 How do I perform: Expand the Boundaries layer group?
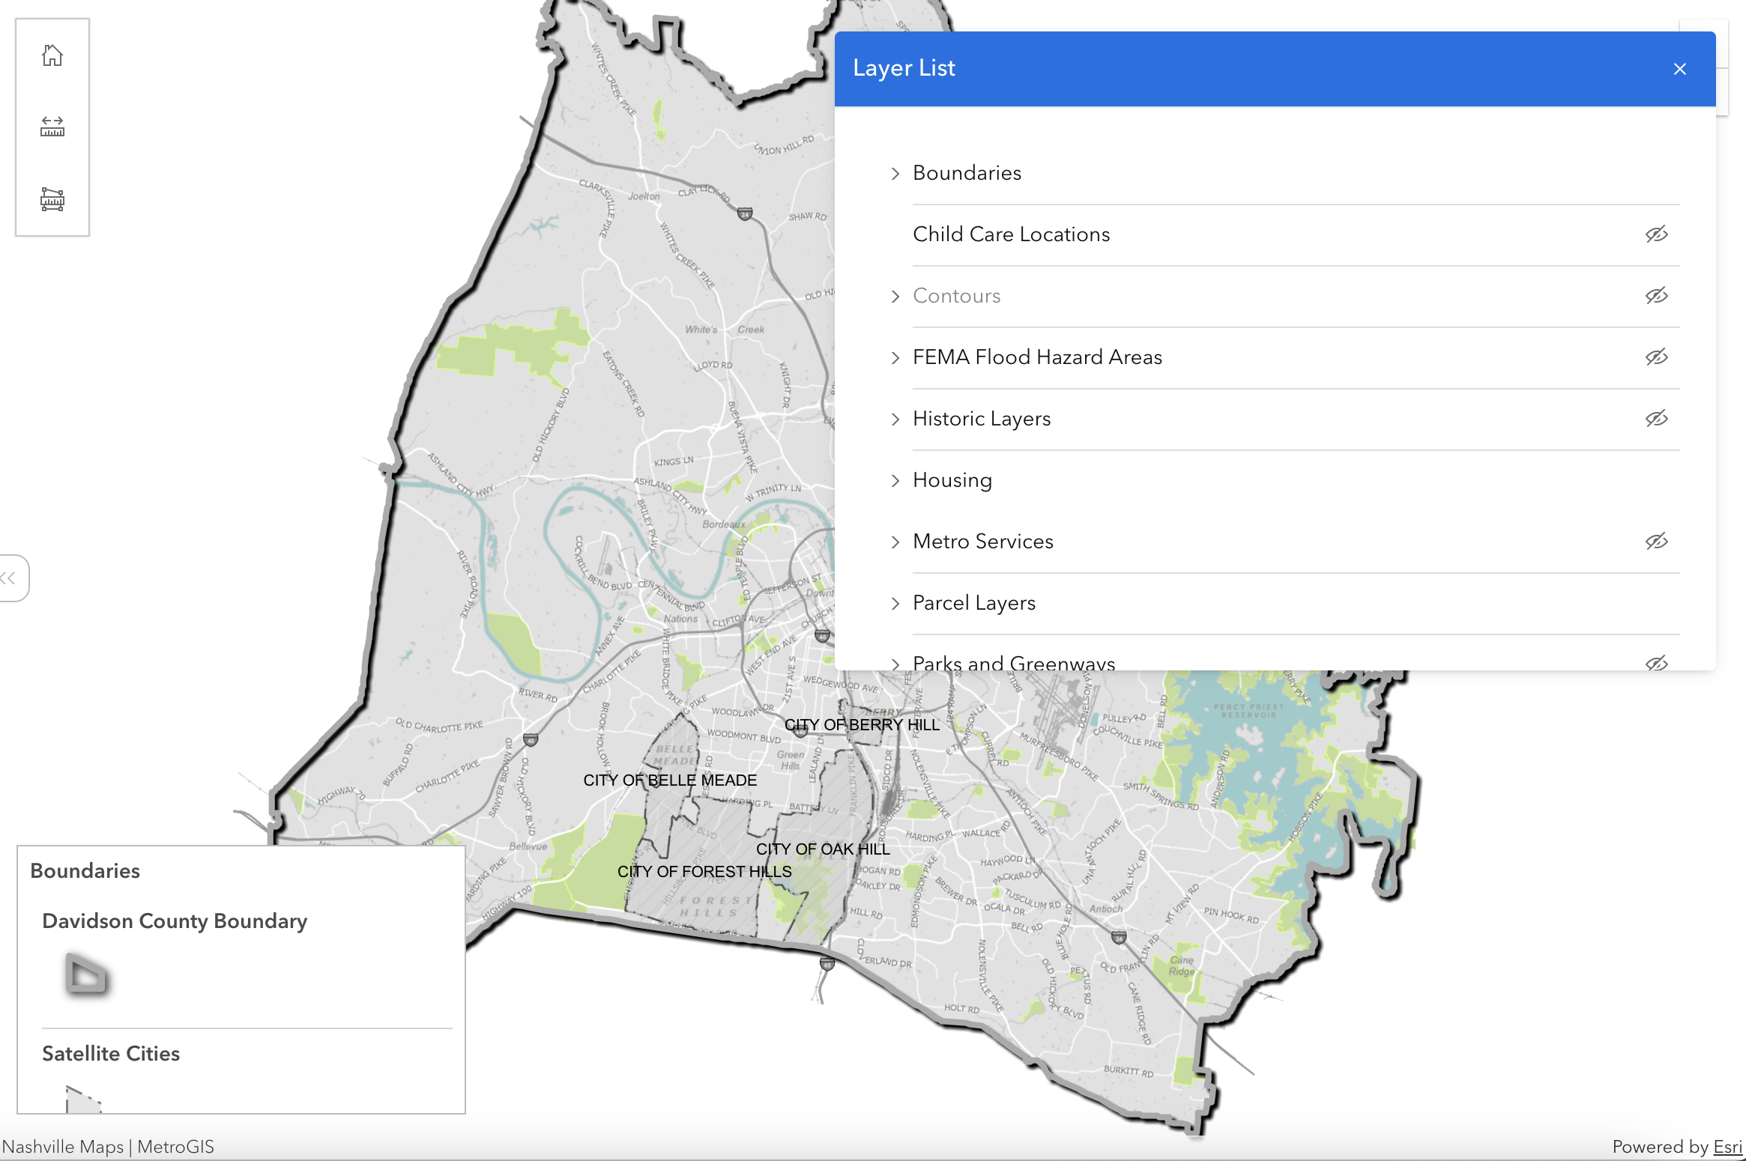click(x=895, y=173)
